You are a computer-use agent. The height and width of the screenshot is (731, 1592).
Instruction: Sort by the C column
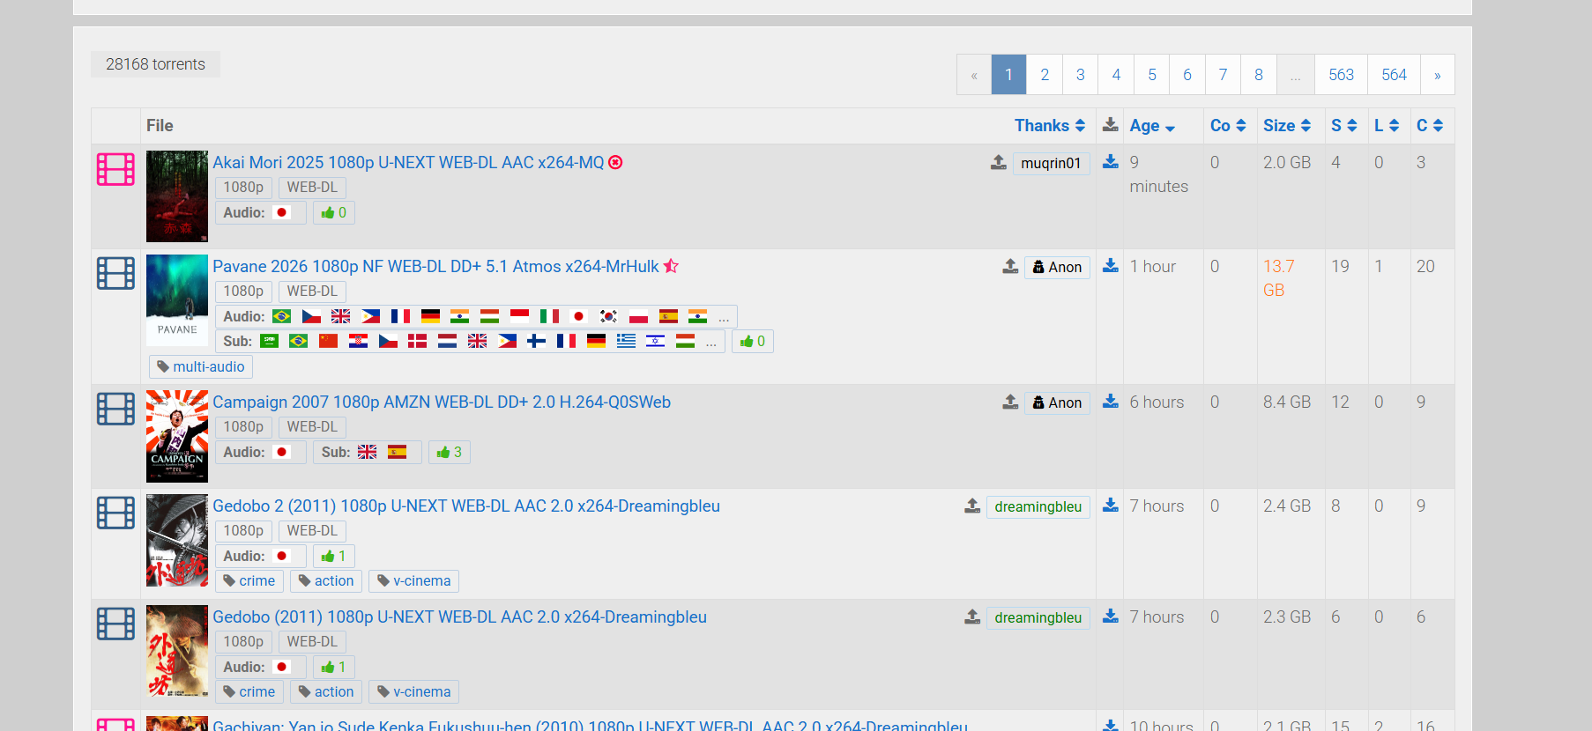coord(1430,126)
